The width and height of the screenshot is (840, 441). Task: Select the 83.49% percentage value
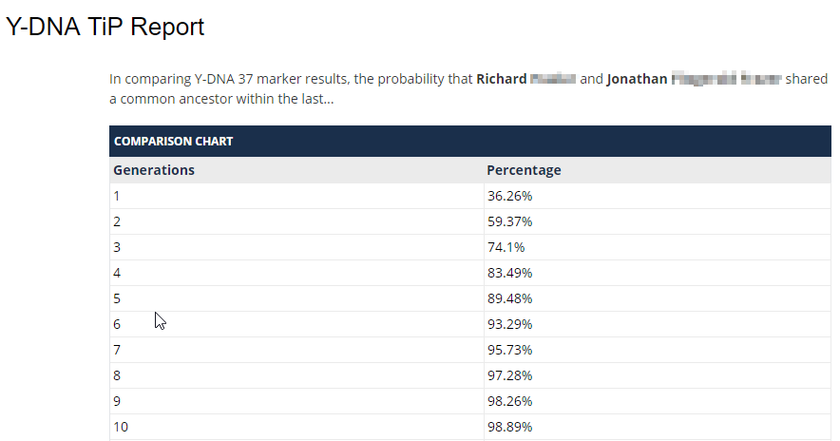coord(509,273)
